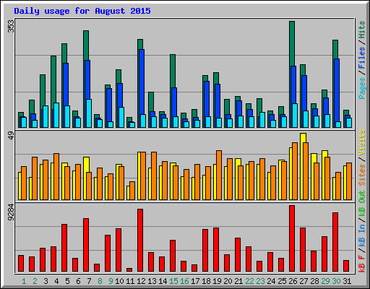Select the red kB bar for day 19
The image size is (370, 289).
(x=216, y=250)
